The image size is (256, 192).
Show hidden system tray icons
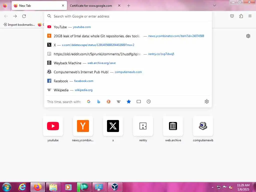212,187
